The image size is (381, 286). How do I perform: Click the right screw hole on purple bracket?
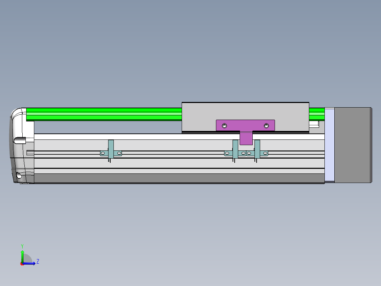266,126
